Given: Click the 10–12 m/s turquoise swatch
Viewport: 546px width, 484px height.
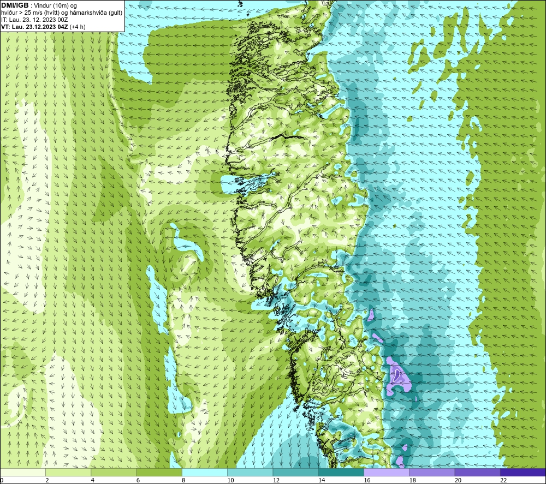Looking at the screenshot, I should pos(250,472).
